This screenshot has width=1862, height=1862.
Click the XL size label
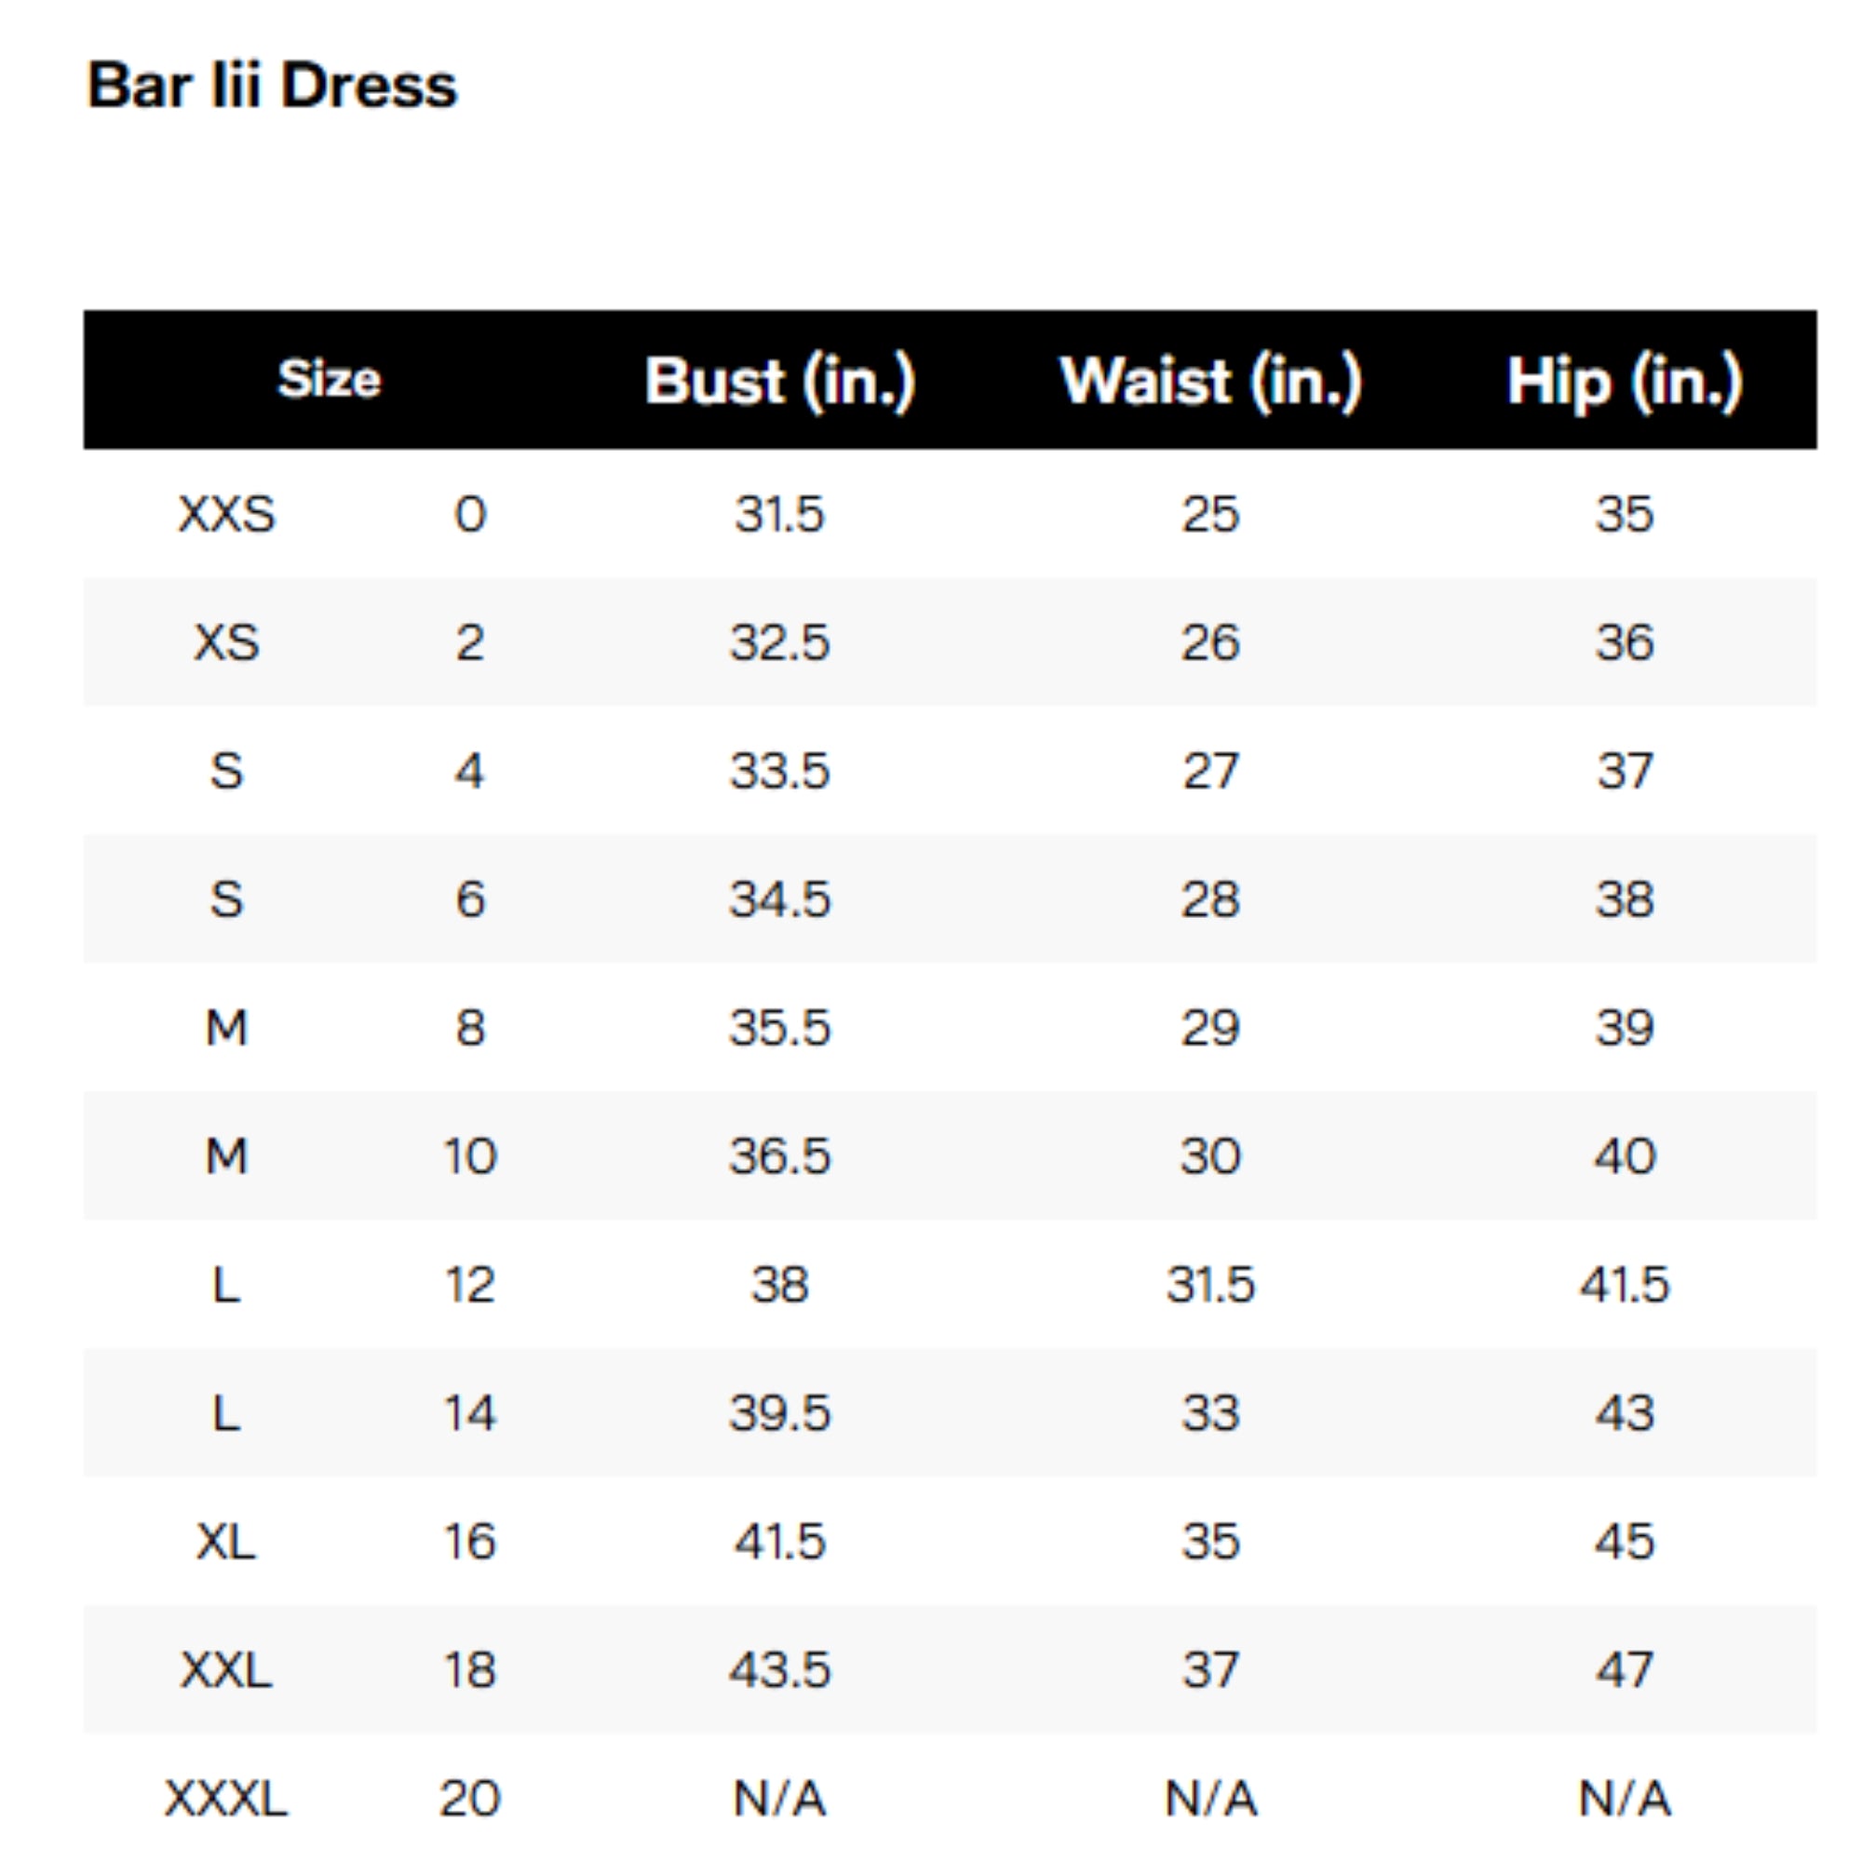click(226, 1541)
